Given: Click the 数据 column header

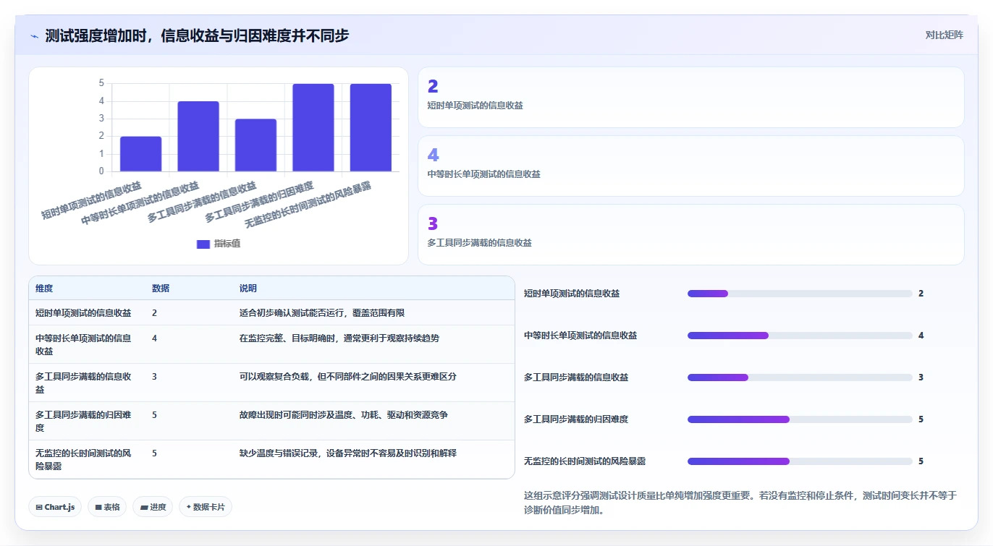Looking at the screenshot, I should pyautogui.click(x=161, y=289).
